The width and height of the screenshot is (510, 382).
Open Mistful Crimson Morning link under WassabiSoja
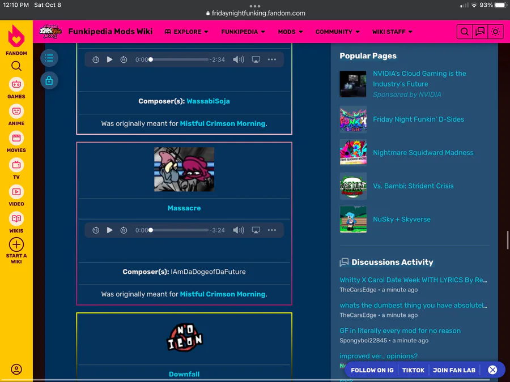tap(223, 123)
